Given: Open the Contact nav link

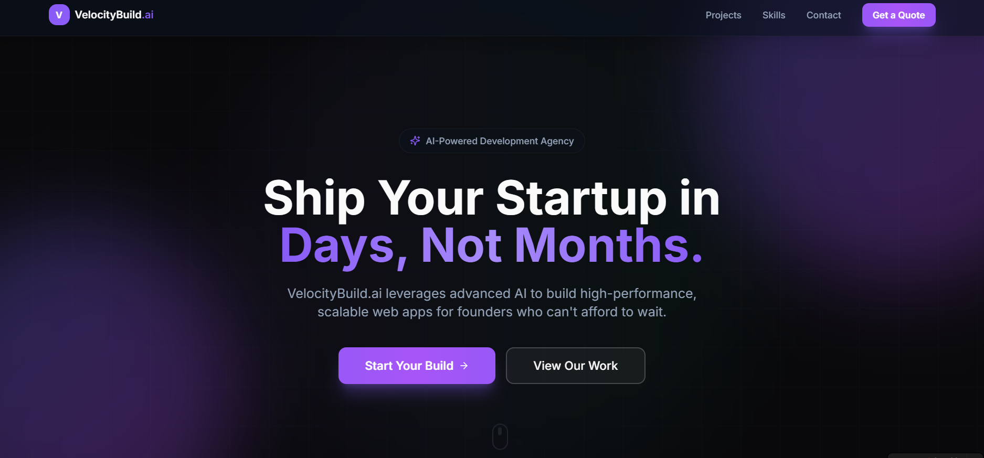Looking at the screenshot, I should coord(823,15).
